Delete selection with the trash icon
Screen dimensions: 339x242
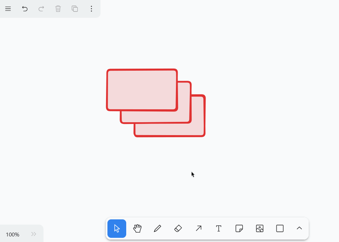tap(58, 9)
